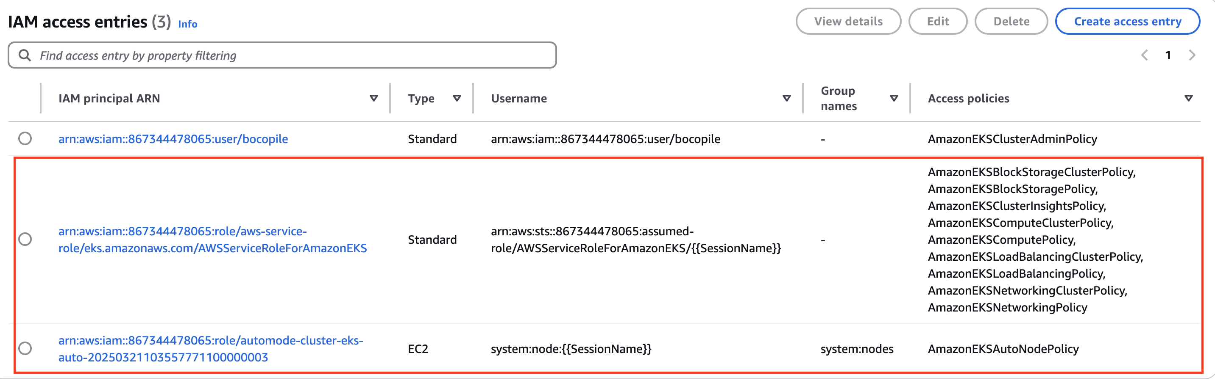Viewport: 1215px width, 386px height.
Task: Open the automode-cluster-eks-auto role ARN link
Action: (x=210, y=349)
